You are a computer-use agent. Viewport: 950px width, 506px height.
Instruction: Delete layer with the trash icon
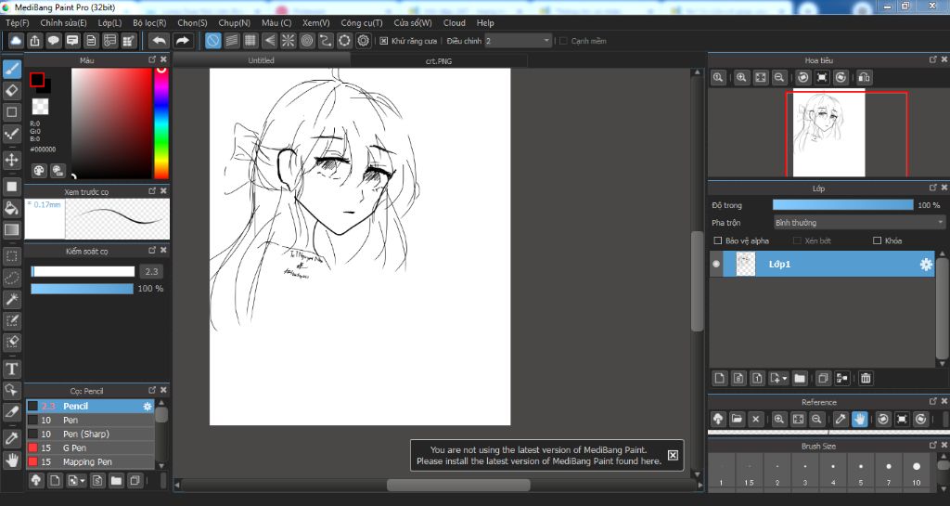coord(866,378)
